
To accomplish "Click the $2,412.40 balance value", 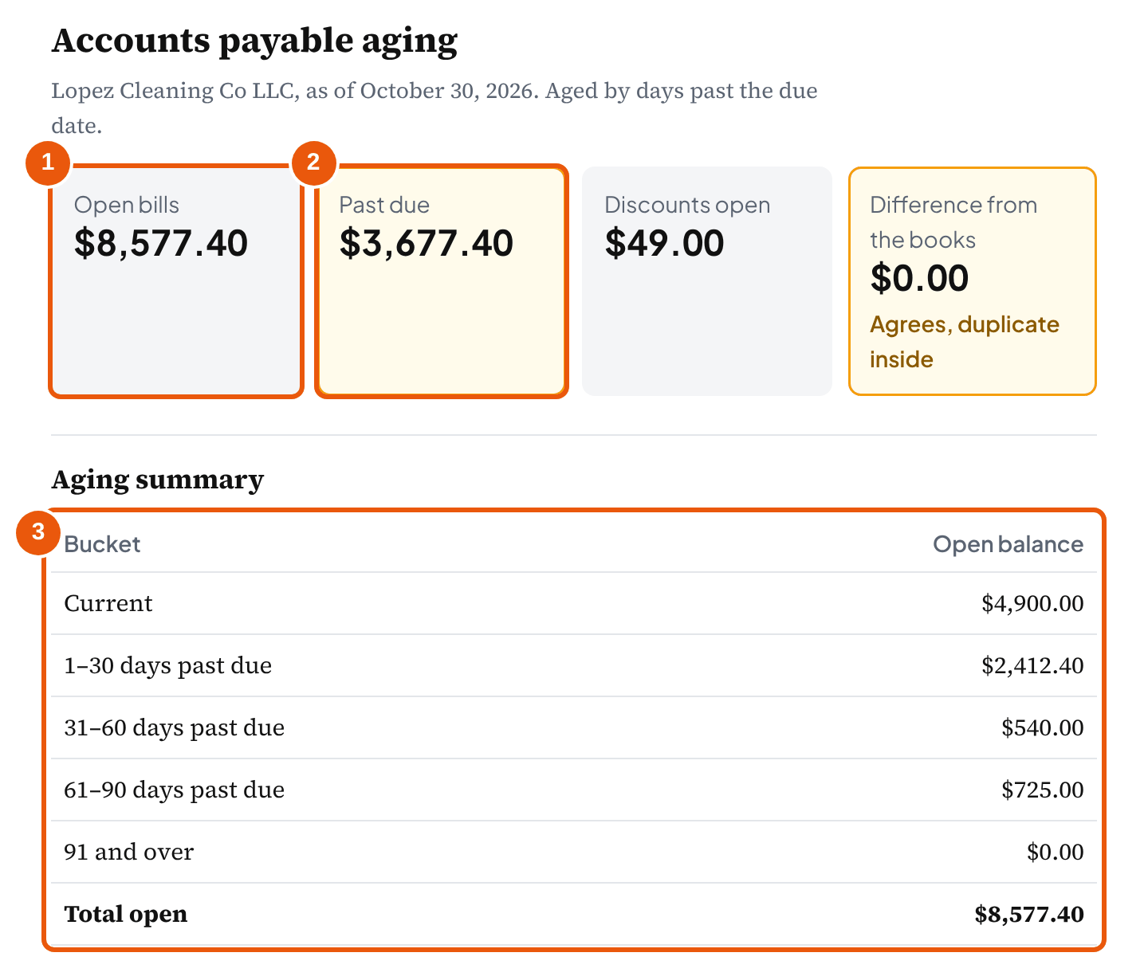I will point(1032,665).
